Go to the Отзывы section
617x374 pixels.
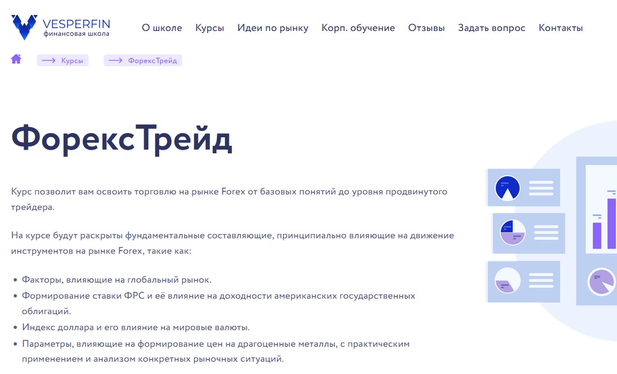click(x=426, y=28)
